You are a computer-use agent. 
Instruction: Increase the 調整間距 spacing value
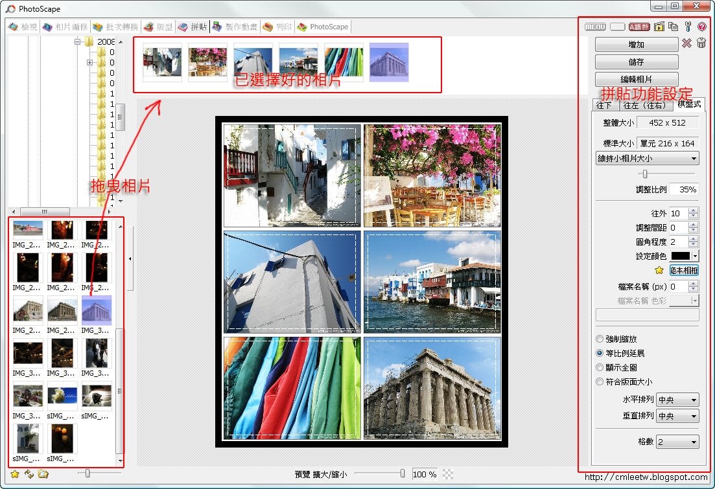pyautogui.click(x=693, y=225)
